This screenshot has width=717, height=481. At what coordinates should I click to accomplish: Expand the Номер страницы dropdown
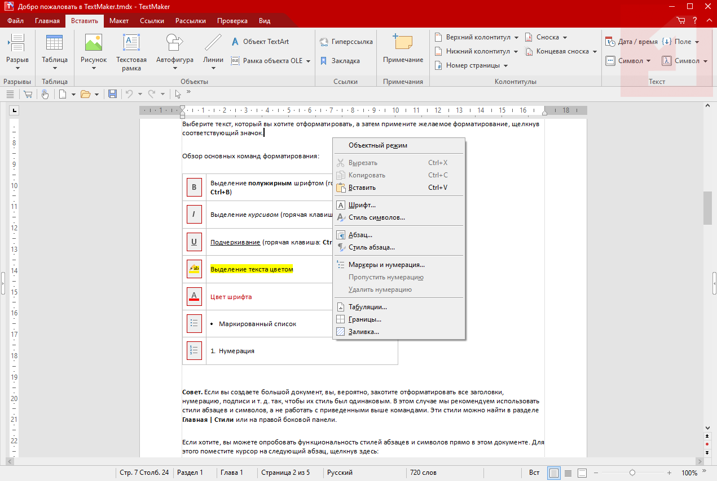(x=506, y=65)
